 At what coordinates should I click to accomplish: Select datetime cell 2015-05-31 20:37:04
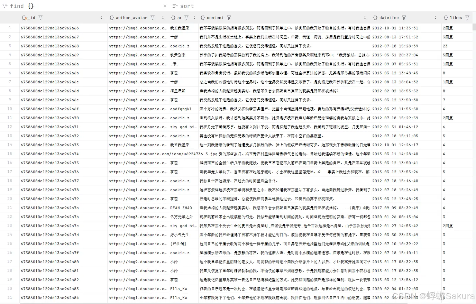[x=406, y=55]
